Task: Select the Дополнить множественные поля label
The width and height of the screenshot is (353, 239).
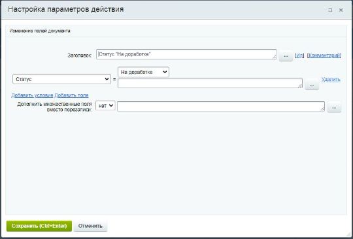Action: tap(55, 107)
